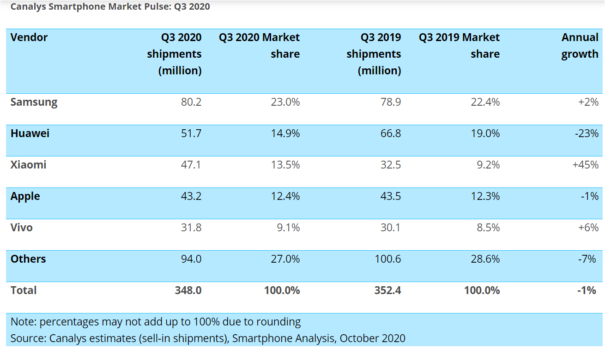The width and height of the screenshot is (605, 349).
Task: Click the Q3 2020 shipments column header
Action: click(174, 54)
